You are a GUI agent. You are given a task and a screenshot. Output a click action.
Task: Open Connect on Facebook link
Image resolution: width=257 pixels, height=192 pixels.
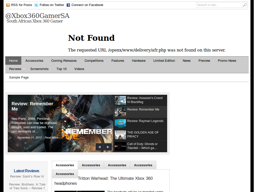87,5
